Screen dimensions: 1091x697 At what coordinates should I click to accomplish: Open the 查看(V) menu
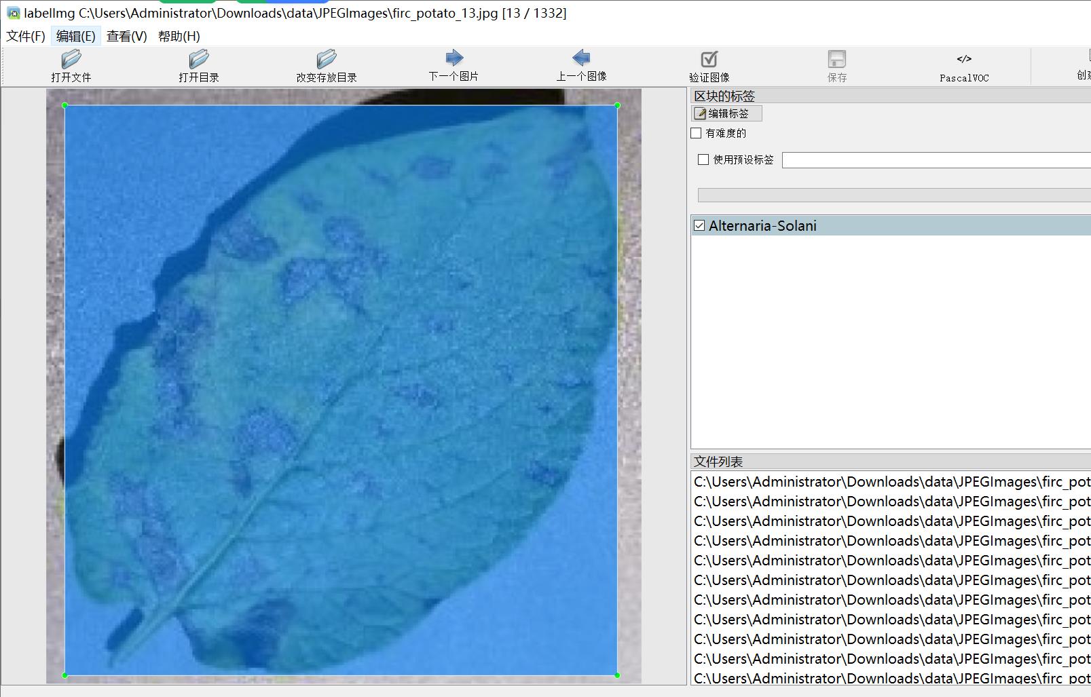click(127, 36)
